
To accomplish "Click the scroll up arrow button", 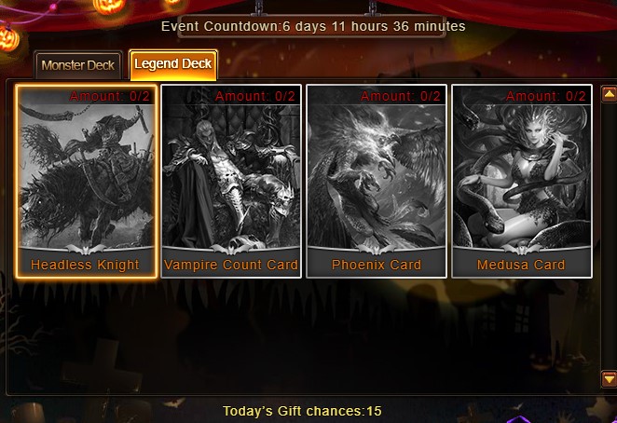I will [610, 94].
